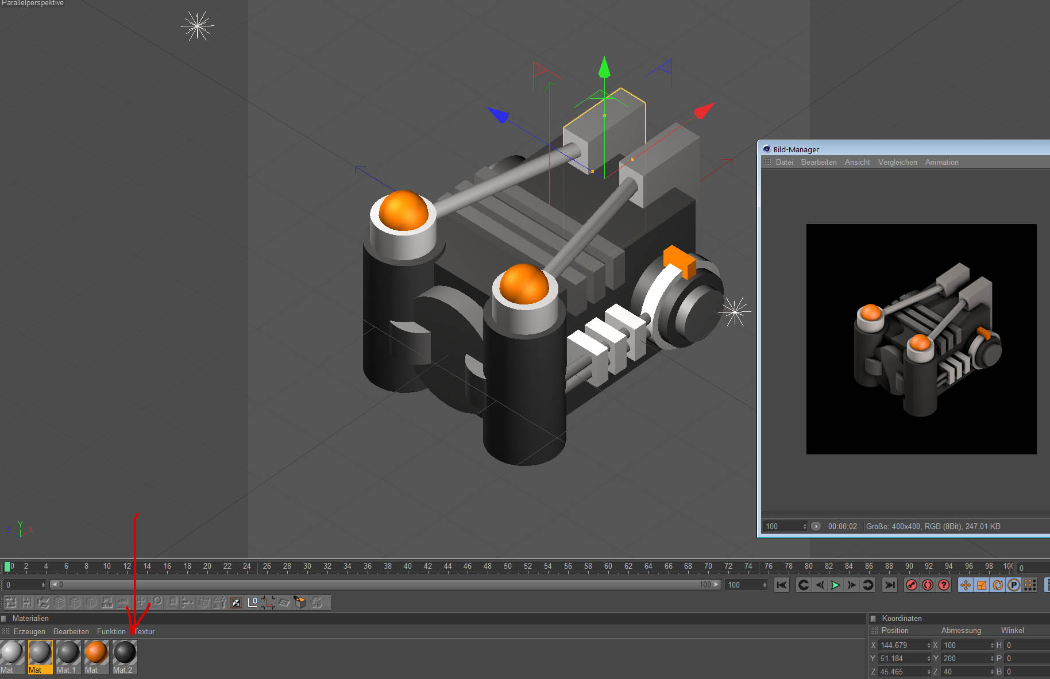Click the axis icon labelled L 0
The height and width of the screenshot is (679, 1050).
point(252,603)
